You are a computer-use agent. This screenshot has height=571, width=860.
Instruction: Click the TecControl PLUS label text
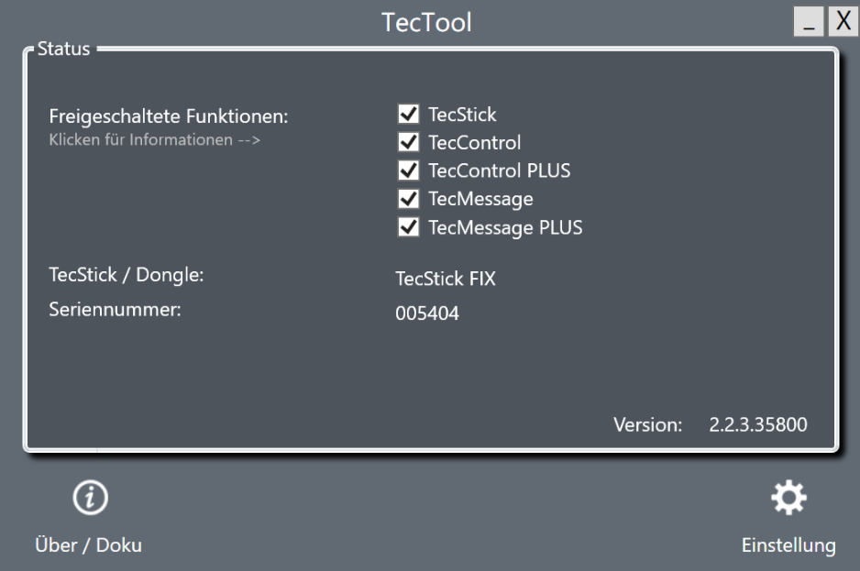click(499, 170)
